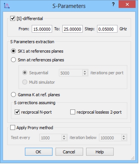Click the Cancel button
Viewport: 139px width, 164px height.
69,152
